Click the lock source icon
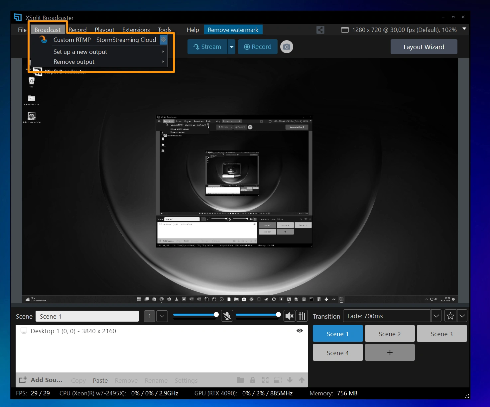 [x=253, y=380]
